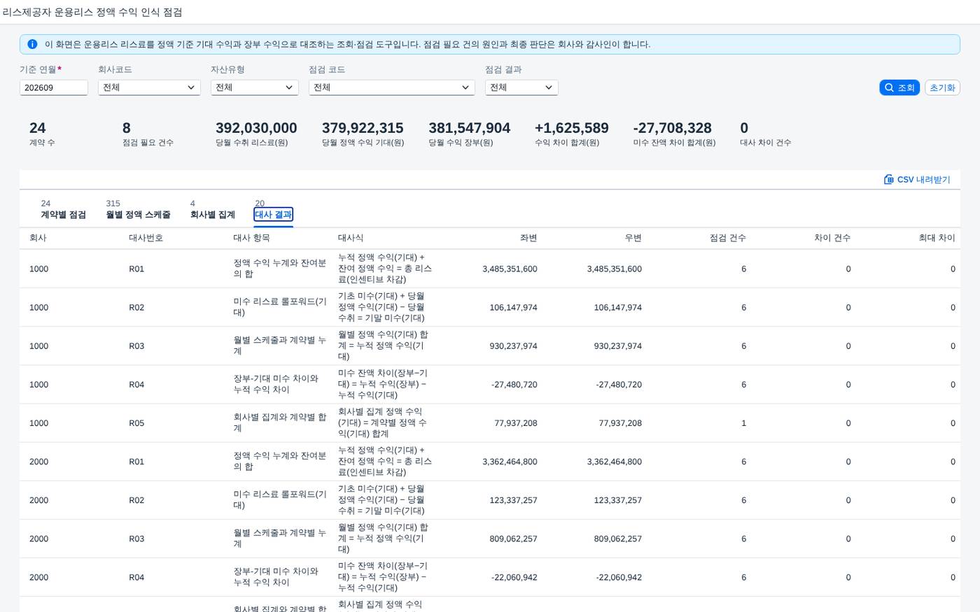Click the -27,708,328 미수 잔액 차이 figure
Viewport: 980px width, 612px height.
pos(672,128)
